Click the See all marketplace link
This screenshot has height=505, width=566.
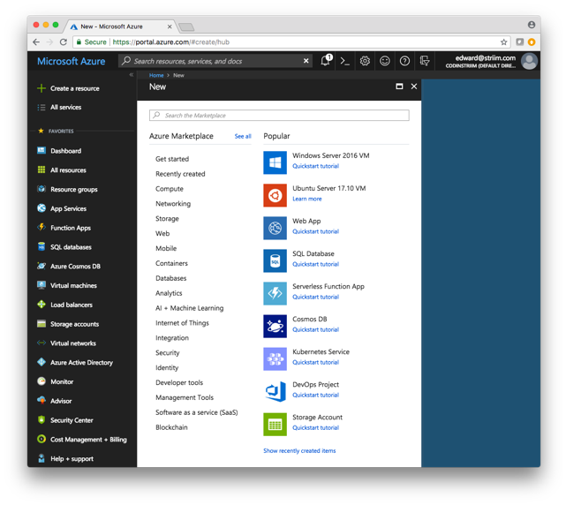pyautogui.click(x=243, y=137)
